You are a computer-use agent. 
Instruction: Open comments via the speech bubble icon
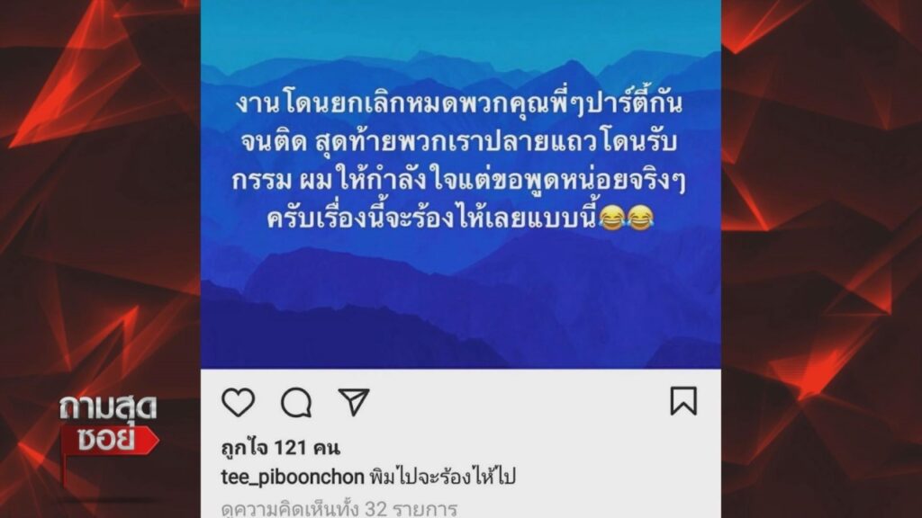click(x=296, y=403)
